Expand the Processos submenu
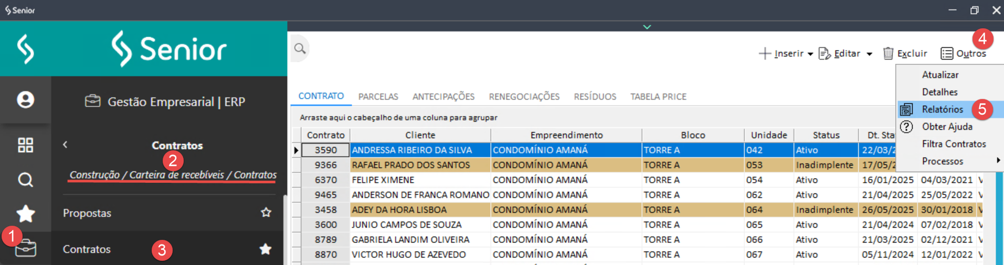Screen dimensions: 1004x265 pyautogui.click(x=950, y=161)
